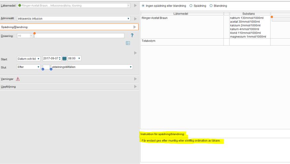Click the 'kalium 4mmol/1000ml' substance text

pos(244,29)
